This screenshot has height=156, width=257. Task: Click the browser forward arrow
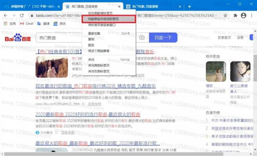(14, 15)
